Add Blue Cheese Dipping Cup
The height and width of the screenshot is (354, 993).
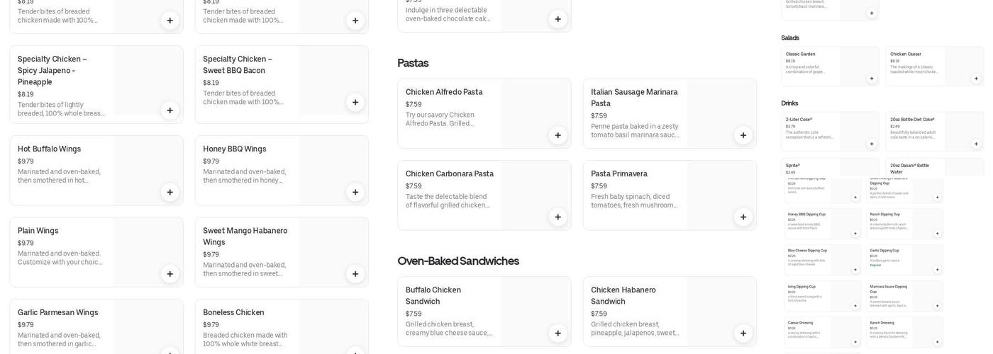(x=855, y=270)
